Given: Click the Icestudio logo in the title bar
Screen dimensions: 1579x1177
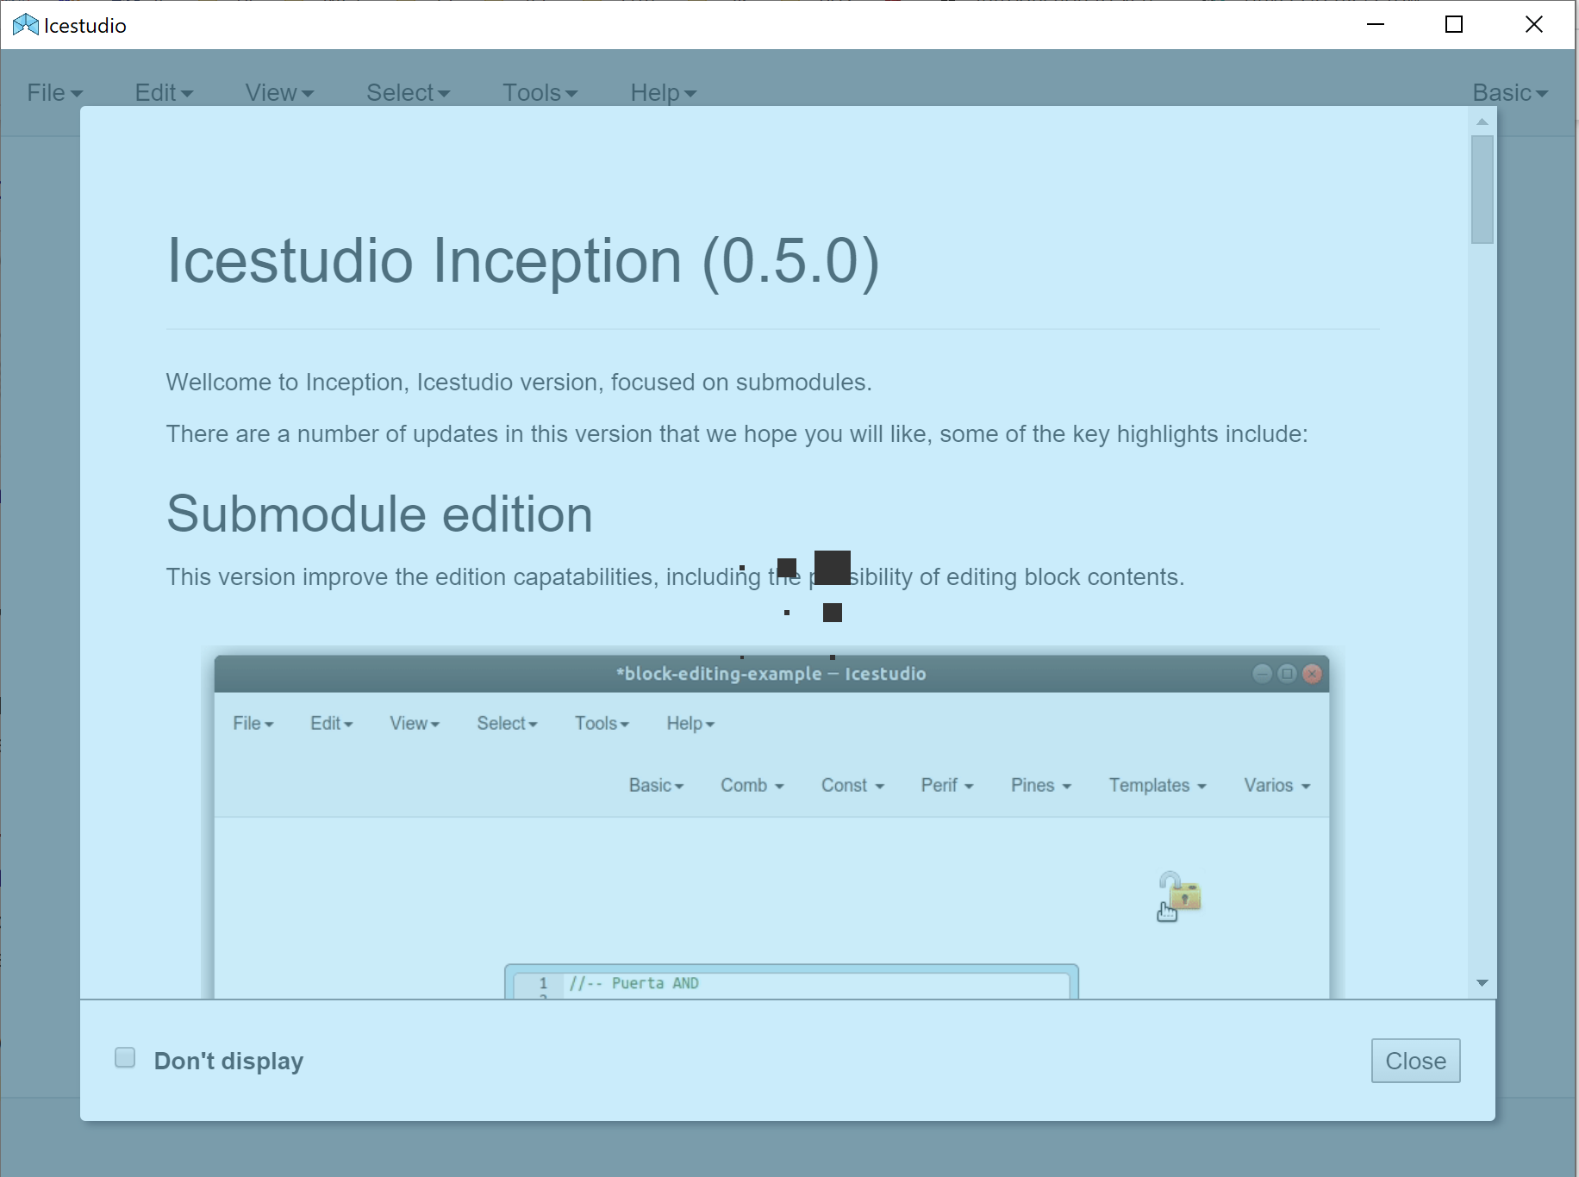Looking at the screenshot, I should 26,24.
